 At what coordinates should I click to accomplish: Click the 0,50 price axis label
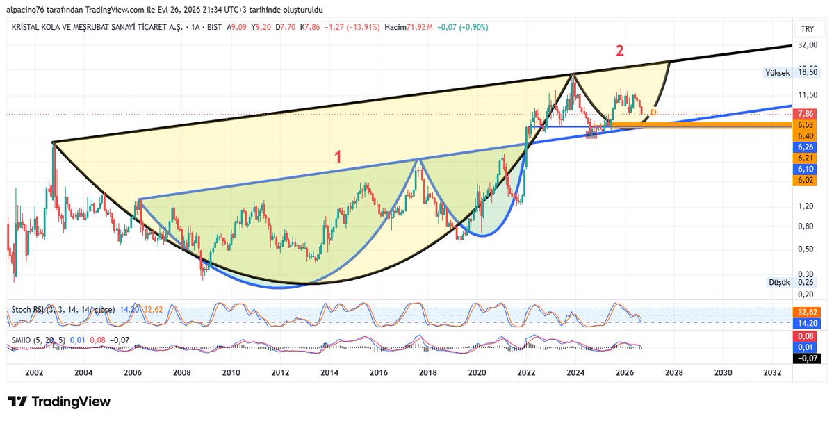click(x=806, y=249)
